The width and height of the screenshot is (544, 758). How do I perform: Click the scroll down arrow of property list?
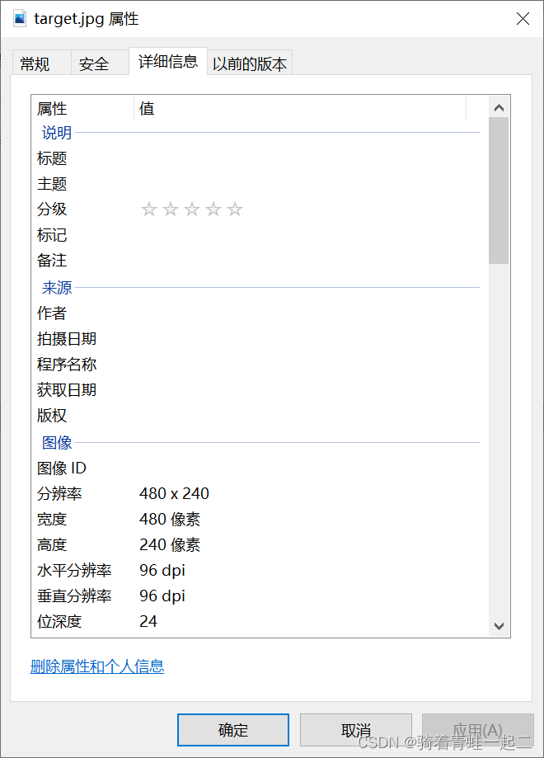pos(499,626)
